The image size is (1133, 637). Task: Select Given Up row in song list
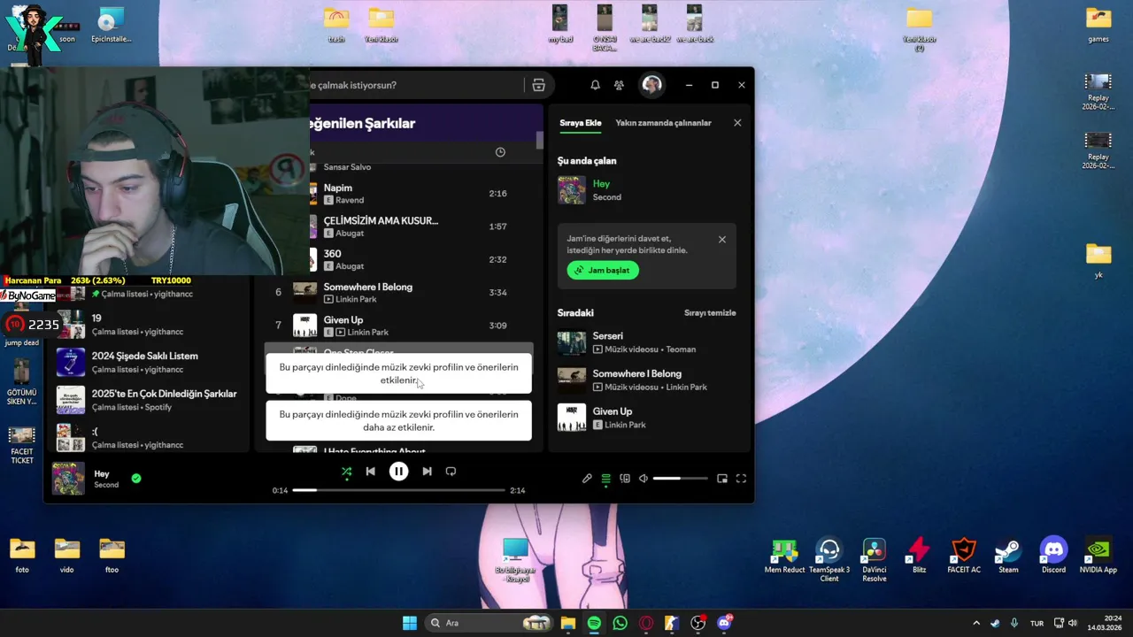pos(401,326)
